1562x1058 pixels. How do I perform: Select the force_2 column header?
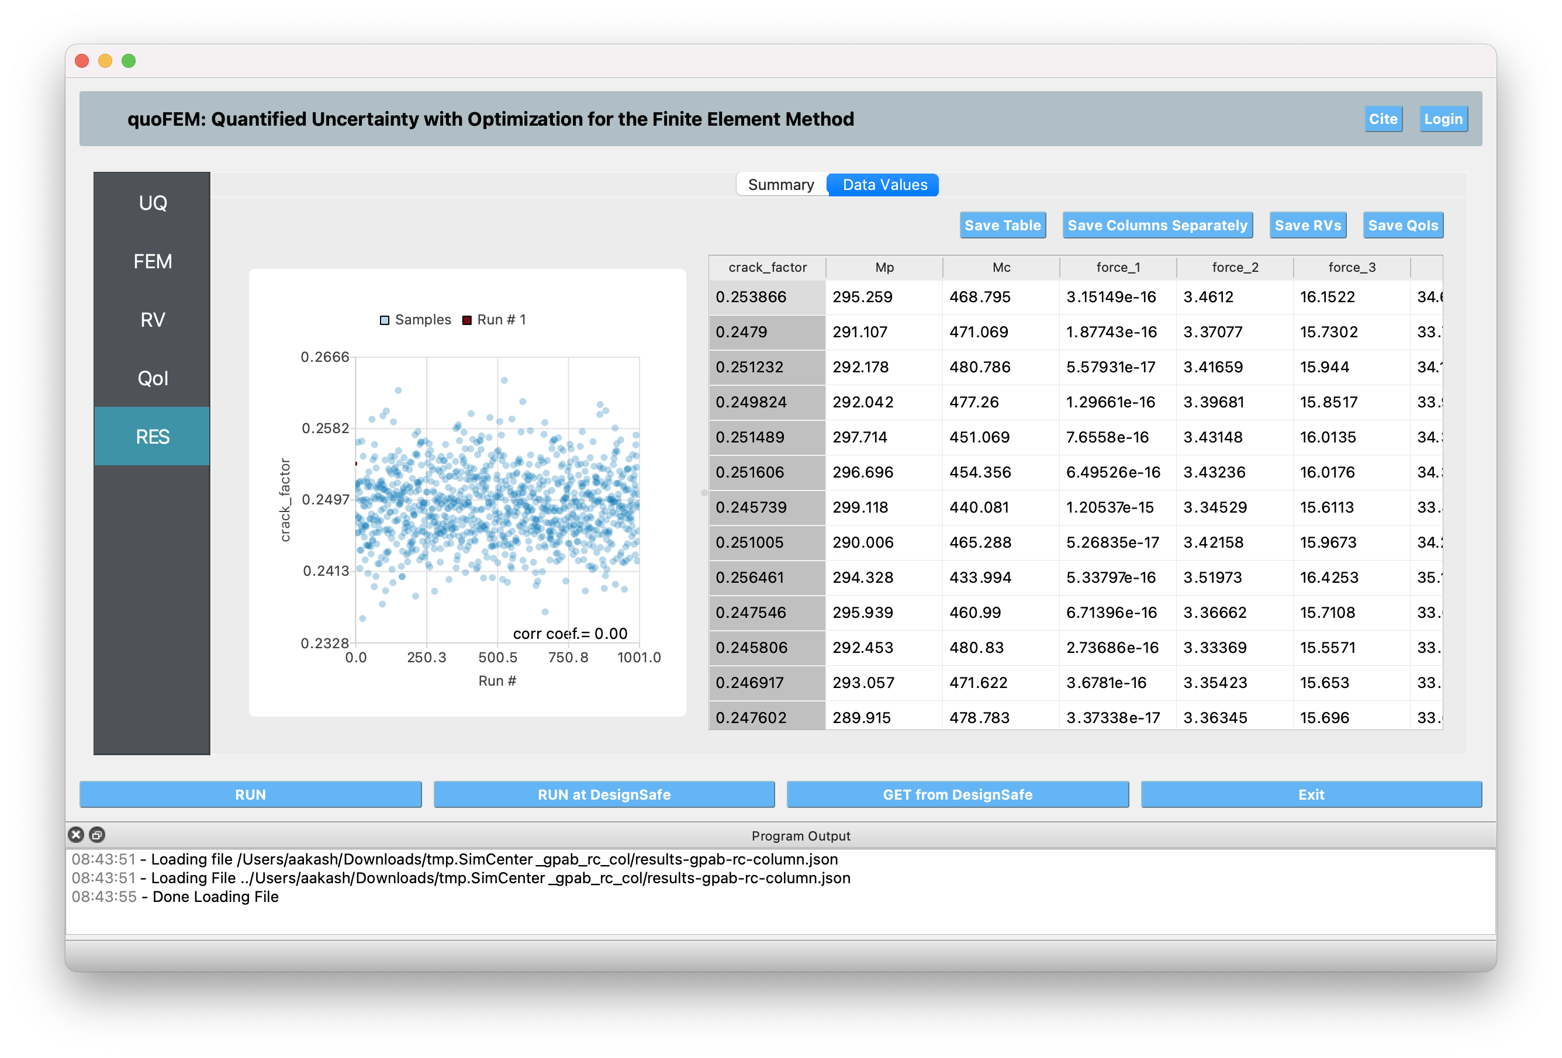[x=1235, y=268]
